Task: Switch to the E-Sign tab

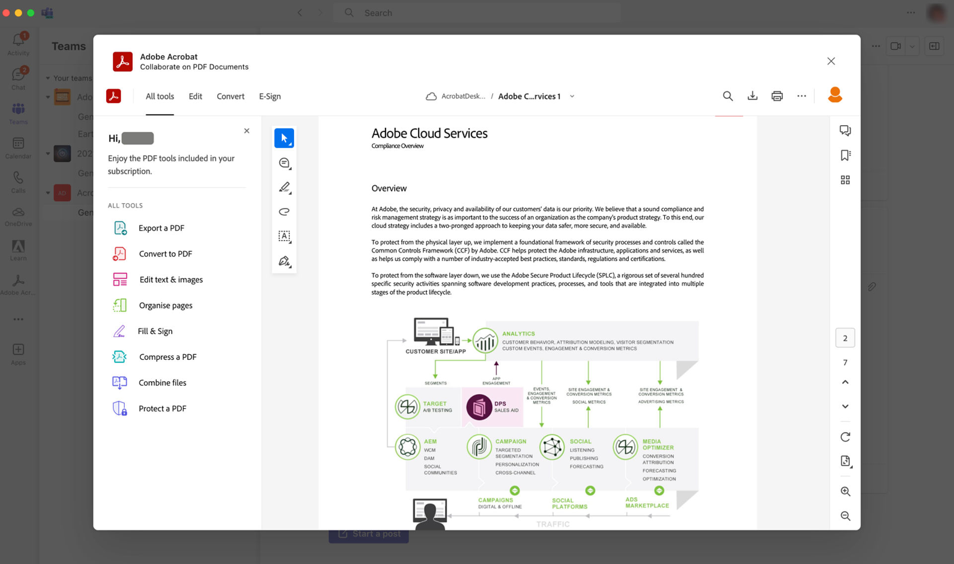Action: (x=269, y=96)
